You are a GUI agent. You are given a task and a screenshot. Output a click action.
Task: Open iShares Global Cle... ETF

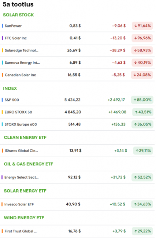[77, 151]
